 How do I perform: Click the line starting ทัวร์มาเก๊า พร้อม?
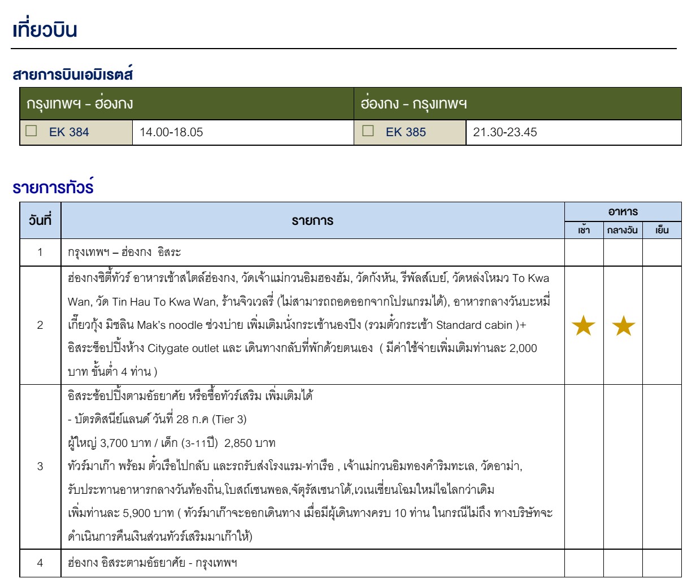click(x=295, y=466)
